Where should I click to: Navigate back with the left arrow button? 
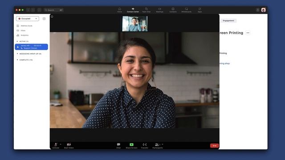(x=28, y=10)
